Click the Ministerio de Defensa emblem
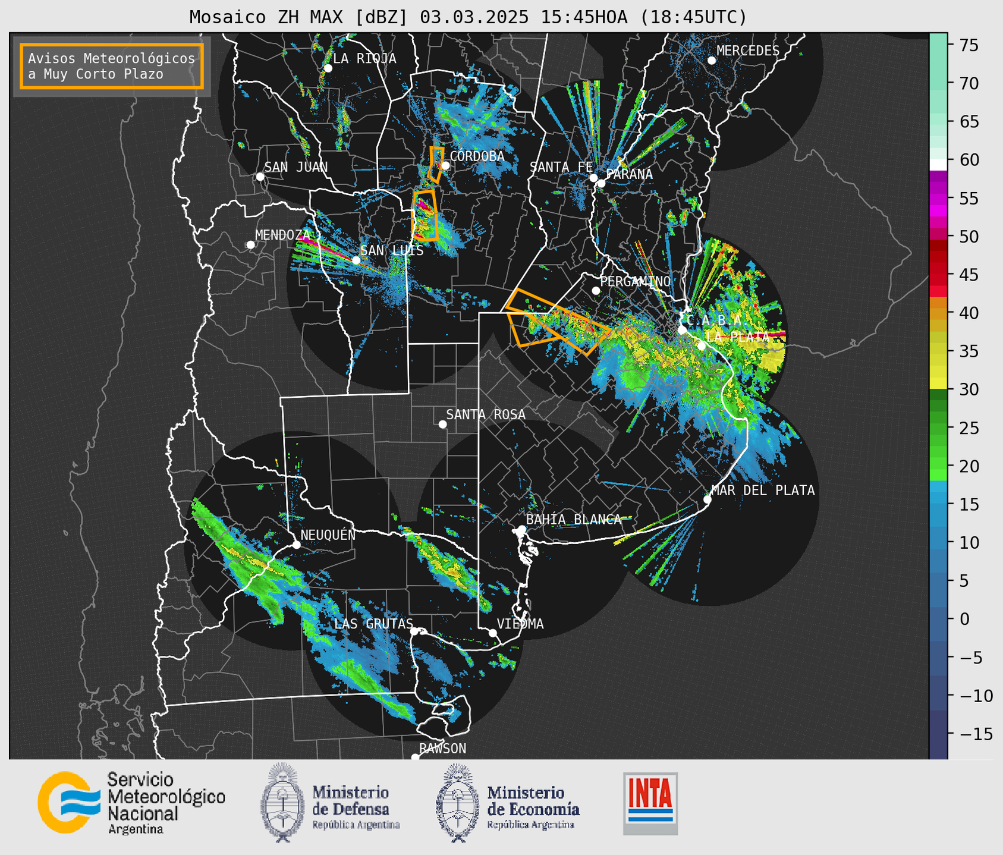Screen dimensions: 1003x855 pyautogui.click(x=283, y=803)
